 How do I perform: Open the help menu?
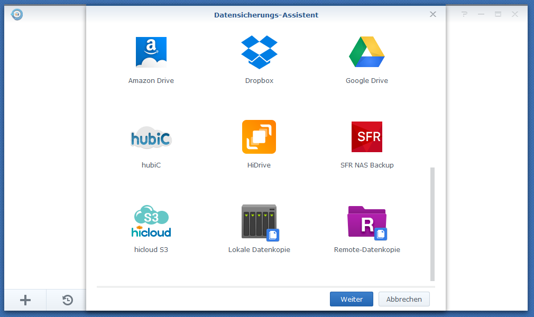click(x=464, y=14)
